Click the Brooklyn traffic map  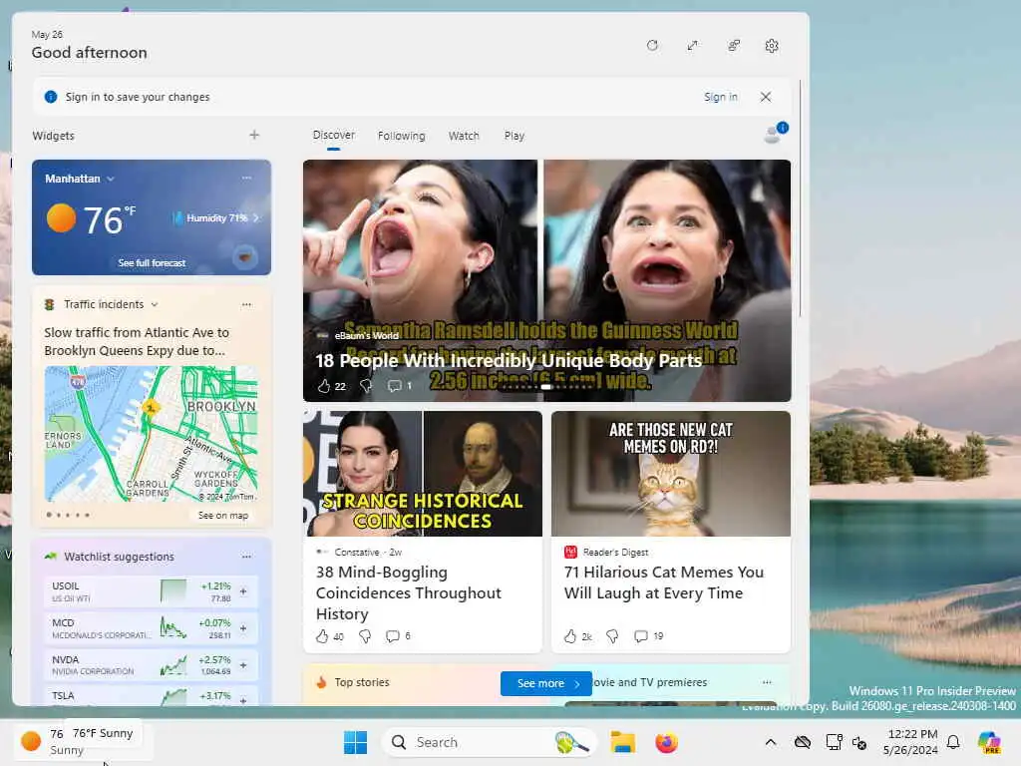coord(152,434)
